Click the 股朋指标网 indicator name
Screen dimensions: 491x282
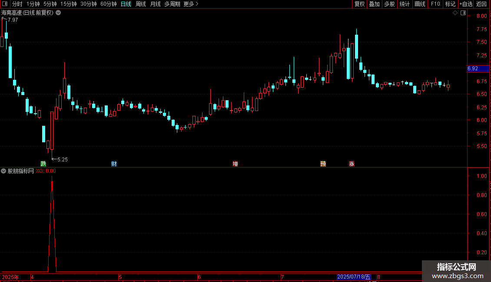21,171
